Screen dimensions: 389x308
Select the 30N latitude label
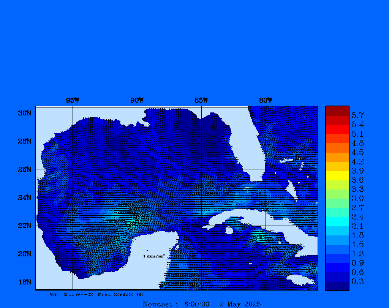pyautogui.click(x=25, y=113)
